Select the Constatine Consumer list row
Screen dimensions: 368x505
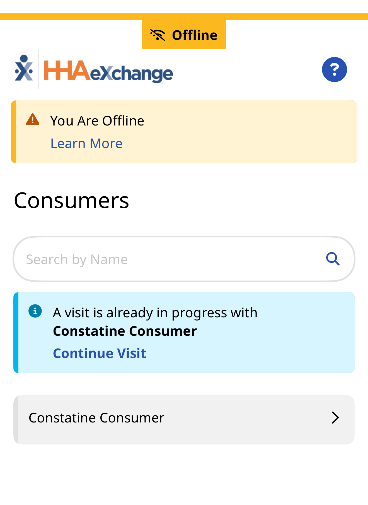167,418
